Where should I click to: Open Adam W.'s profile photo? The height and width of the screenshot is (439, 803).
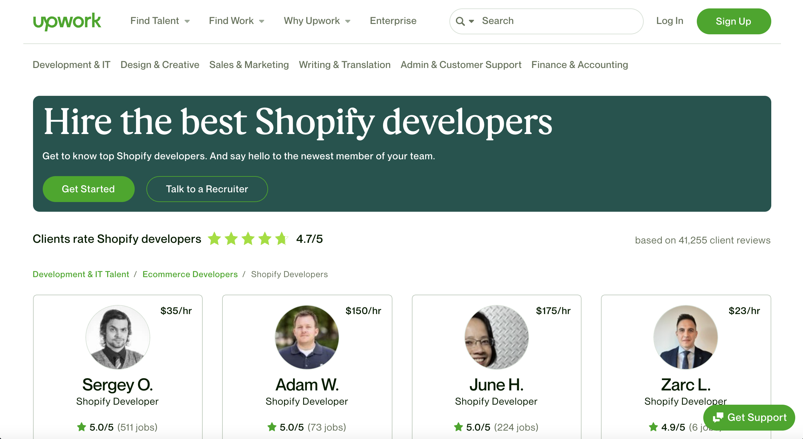click(307, 337)
